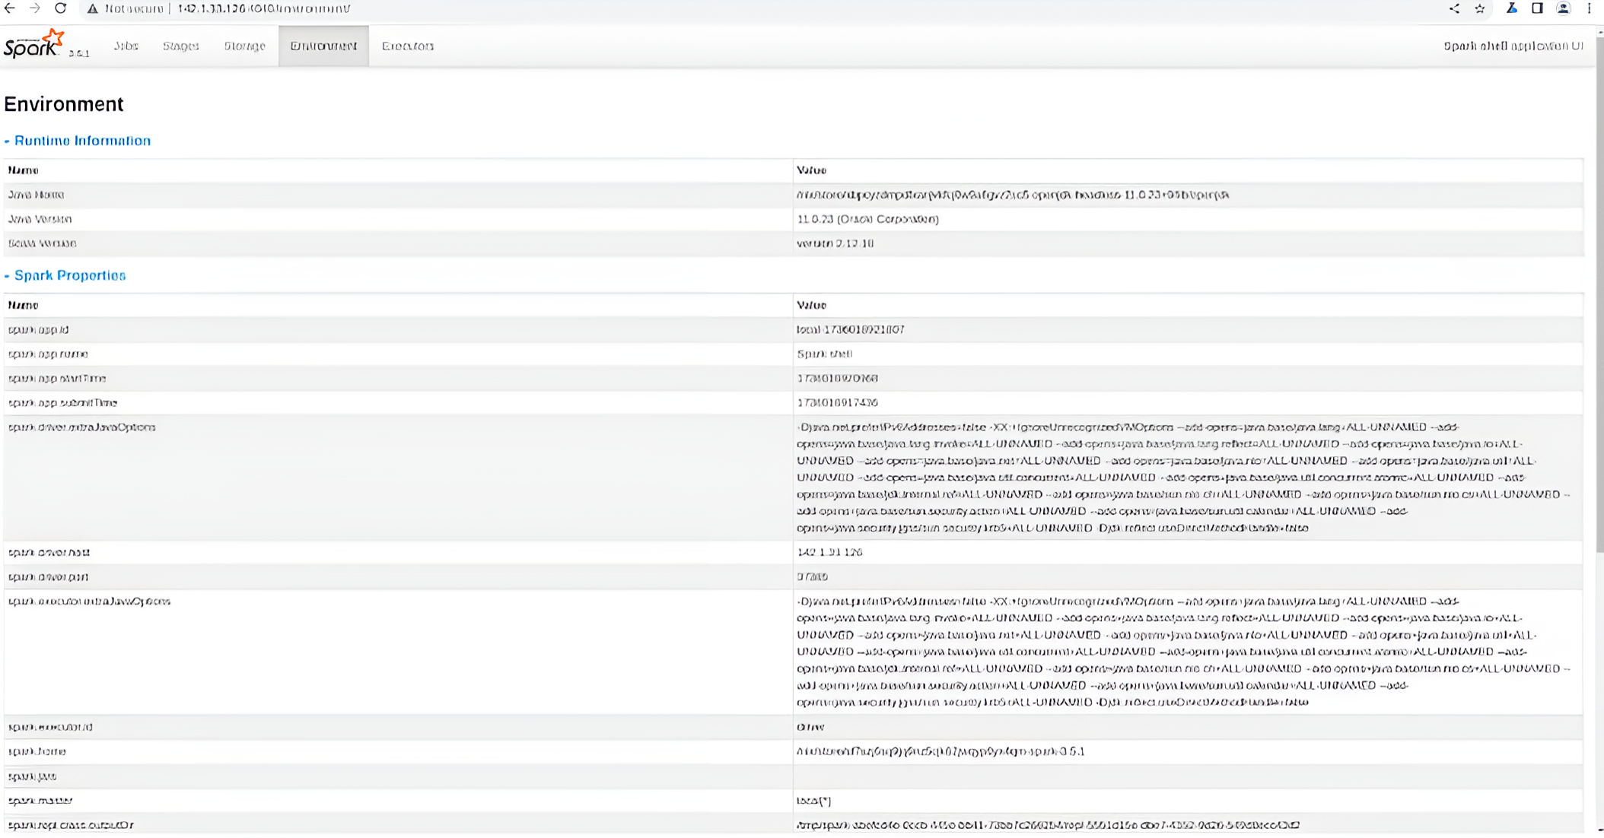The height and width of the screenshot is (838, 1604).
Task: Open the Executors tab
Action: pyautogui.click(x=408, y=46)
